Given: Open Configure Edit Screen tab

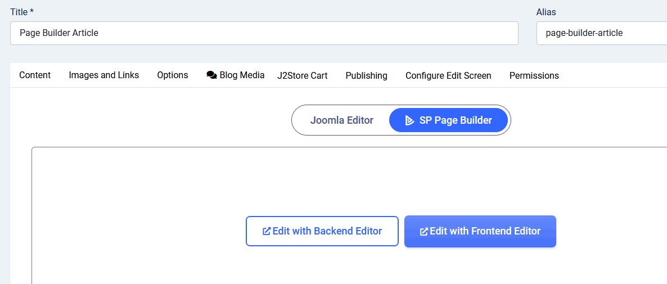Looking at the screenshot, I should [448, 75].
